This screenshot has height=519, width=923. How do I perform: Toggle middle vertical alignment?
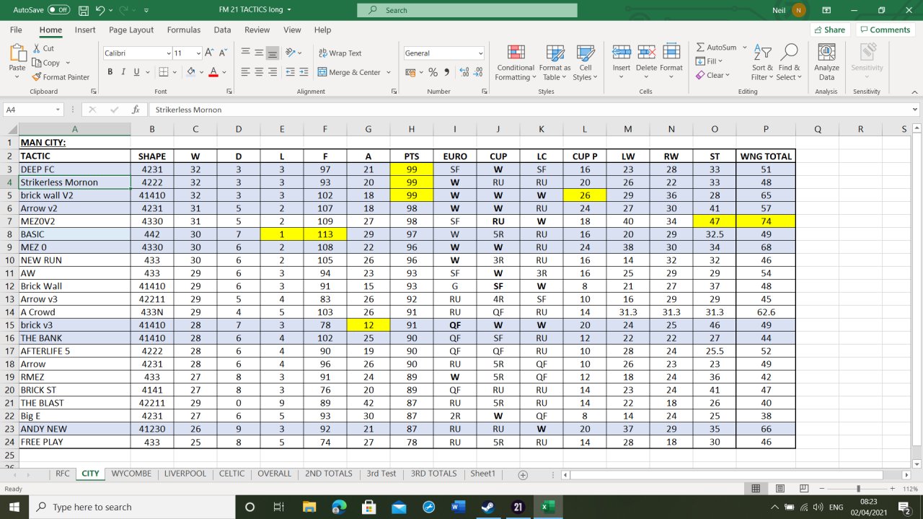coord(259,53)
